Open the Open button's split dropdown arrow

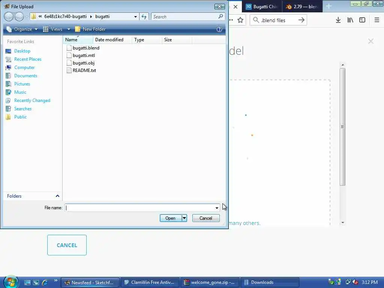click(x=184, y=218)
